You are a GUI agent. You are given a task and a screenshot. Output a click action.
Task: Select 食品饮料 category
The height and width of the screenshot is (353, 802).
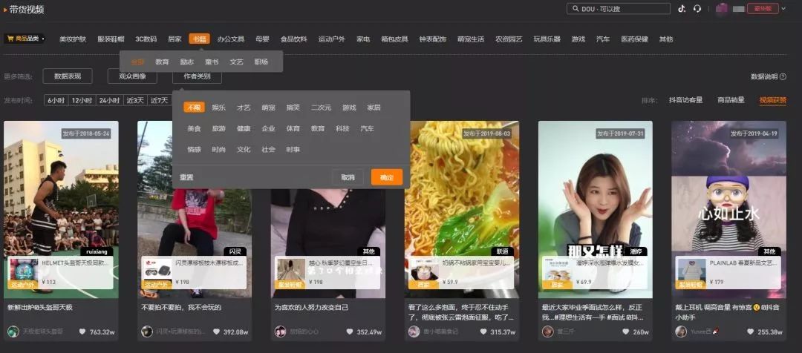(293, 39)
